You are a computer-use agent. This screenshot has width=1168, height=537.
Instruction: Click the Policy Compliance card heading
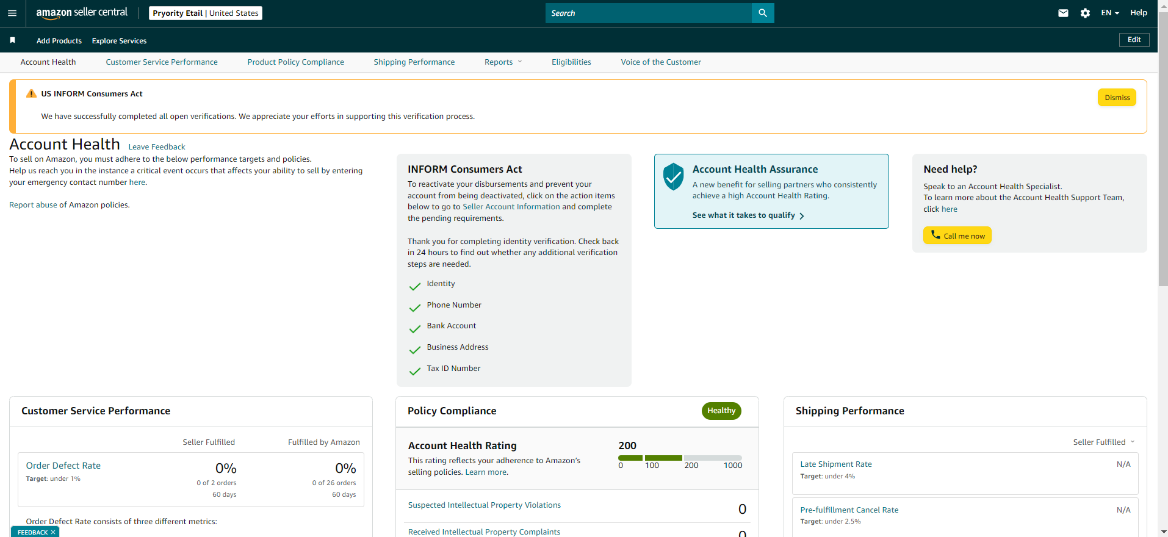pyautogui.click(x=452, y=411)
